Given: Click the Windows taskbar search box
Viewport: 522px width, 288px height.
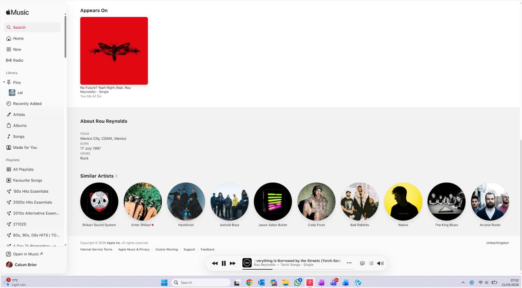Looking at the screenshot, I should [x=201, y=282].
